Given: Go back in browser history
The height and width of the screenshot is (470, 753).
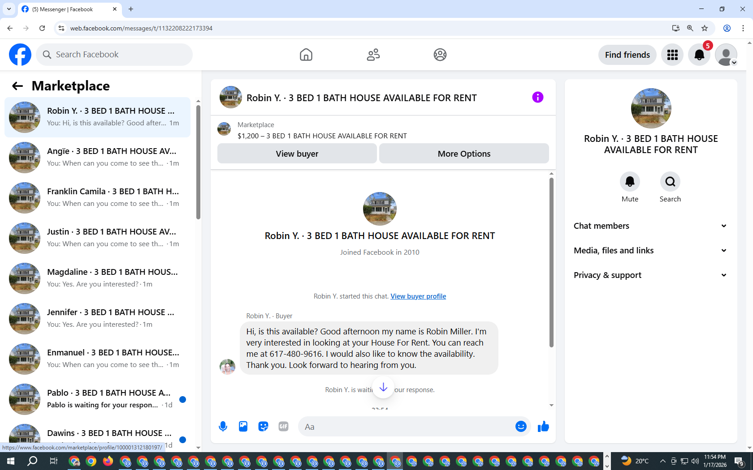Looking at the screenshot, I should (10, 28).
